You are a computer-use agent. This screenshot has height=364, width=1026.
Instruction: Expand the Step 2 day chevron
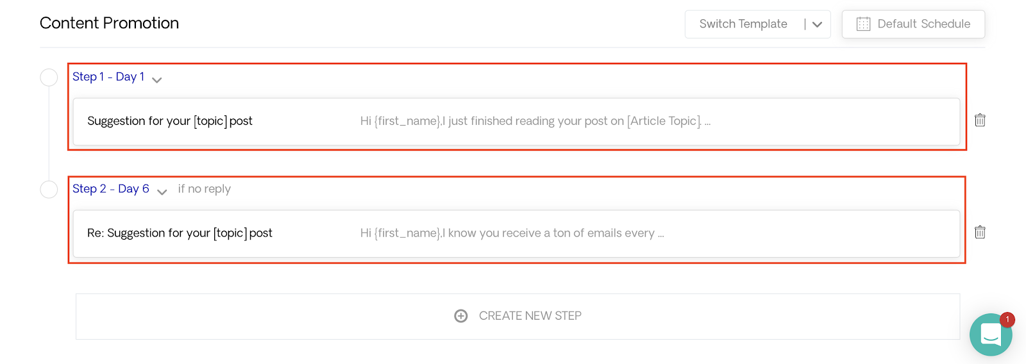tap(162, 192)
